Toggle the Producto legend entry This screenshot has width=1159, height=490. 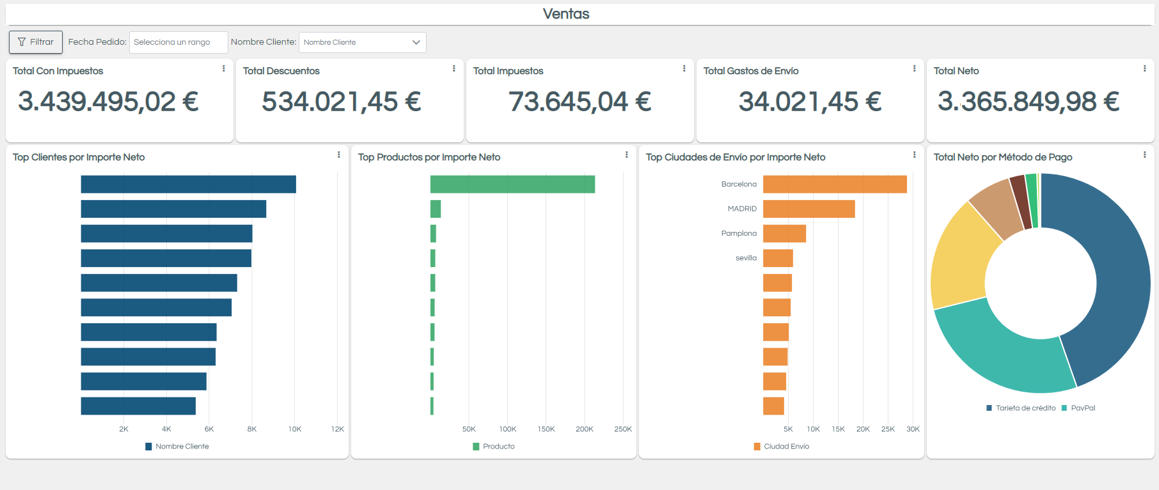[x=494, y=447]
